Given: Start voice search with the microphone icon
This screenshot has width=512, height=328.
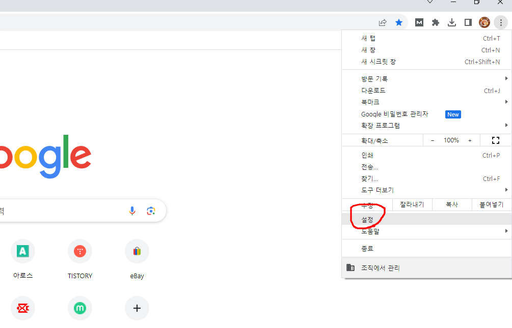Looking at the screenshot, I should pyautogui.click(x=132, y=211).
